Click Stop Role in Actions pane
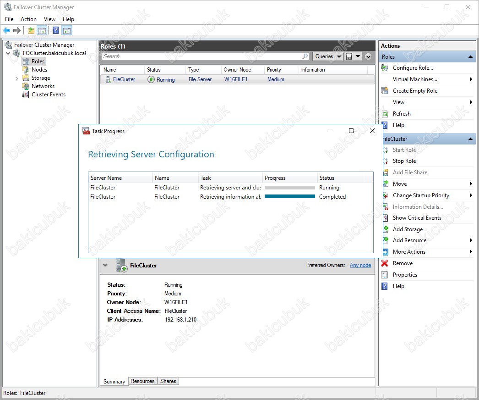Screen dimensions: 479x400 click(404, 161)
